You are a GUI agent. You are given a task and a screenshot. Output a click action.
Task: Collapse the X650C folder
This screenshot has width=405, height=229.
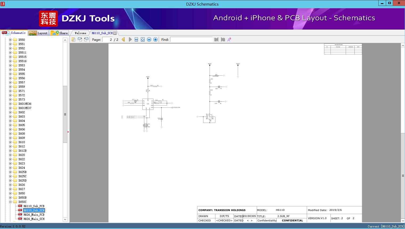(x=10, y=202)
